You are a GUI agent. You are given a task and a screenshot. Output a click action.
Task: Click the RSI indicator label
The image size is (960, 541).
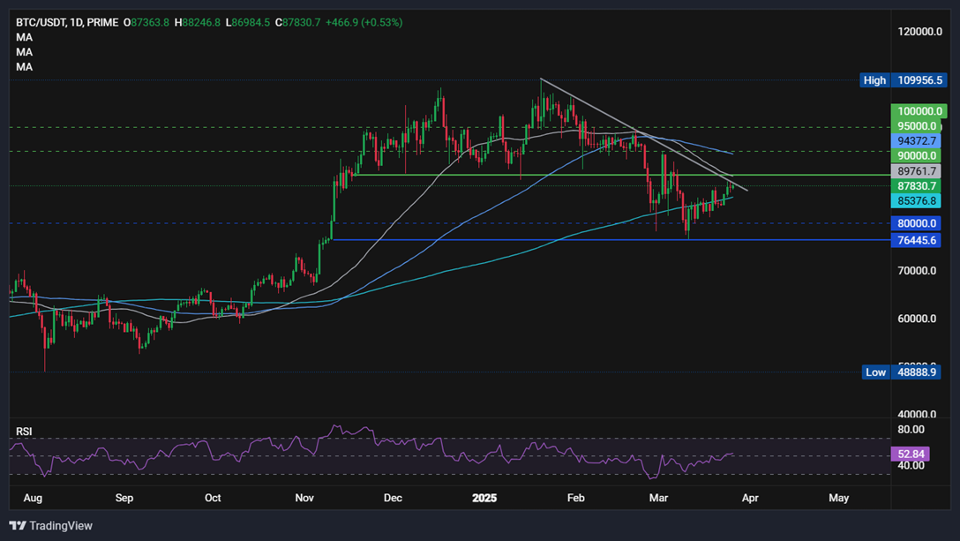click(24, 432)
